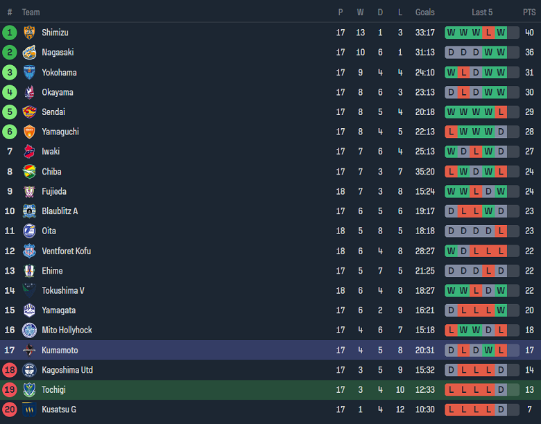Click the Iwaki team logo
541x424 pixels.
29,152
